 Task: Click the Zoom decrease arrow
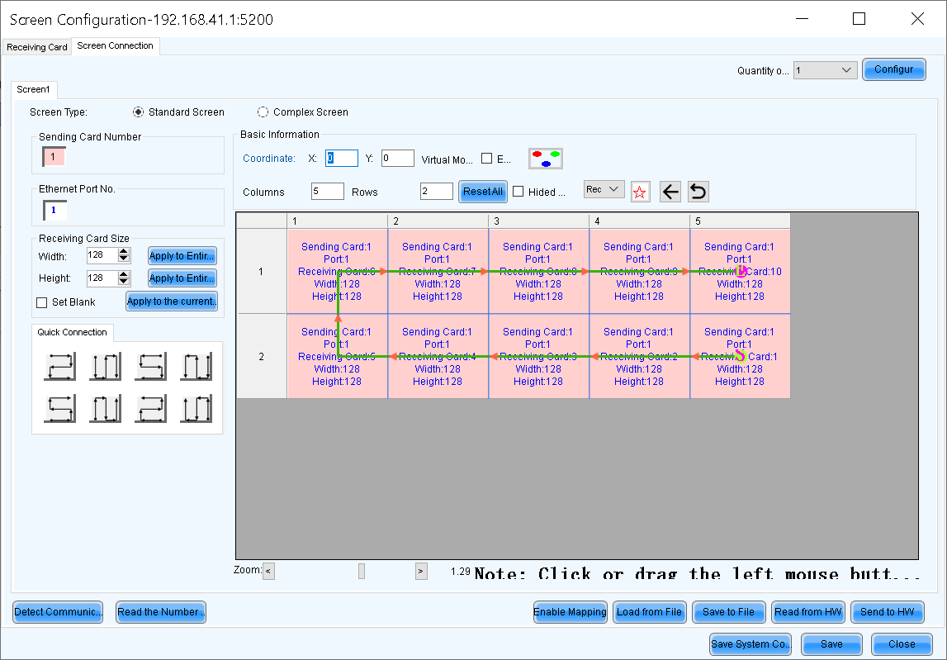[x=269, y=571]
